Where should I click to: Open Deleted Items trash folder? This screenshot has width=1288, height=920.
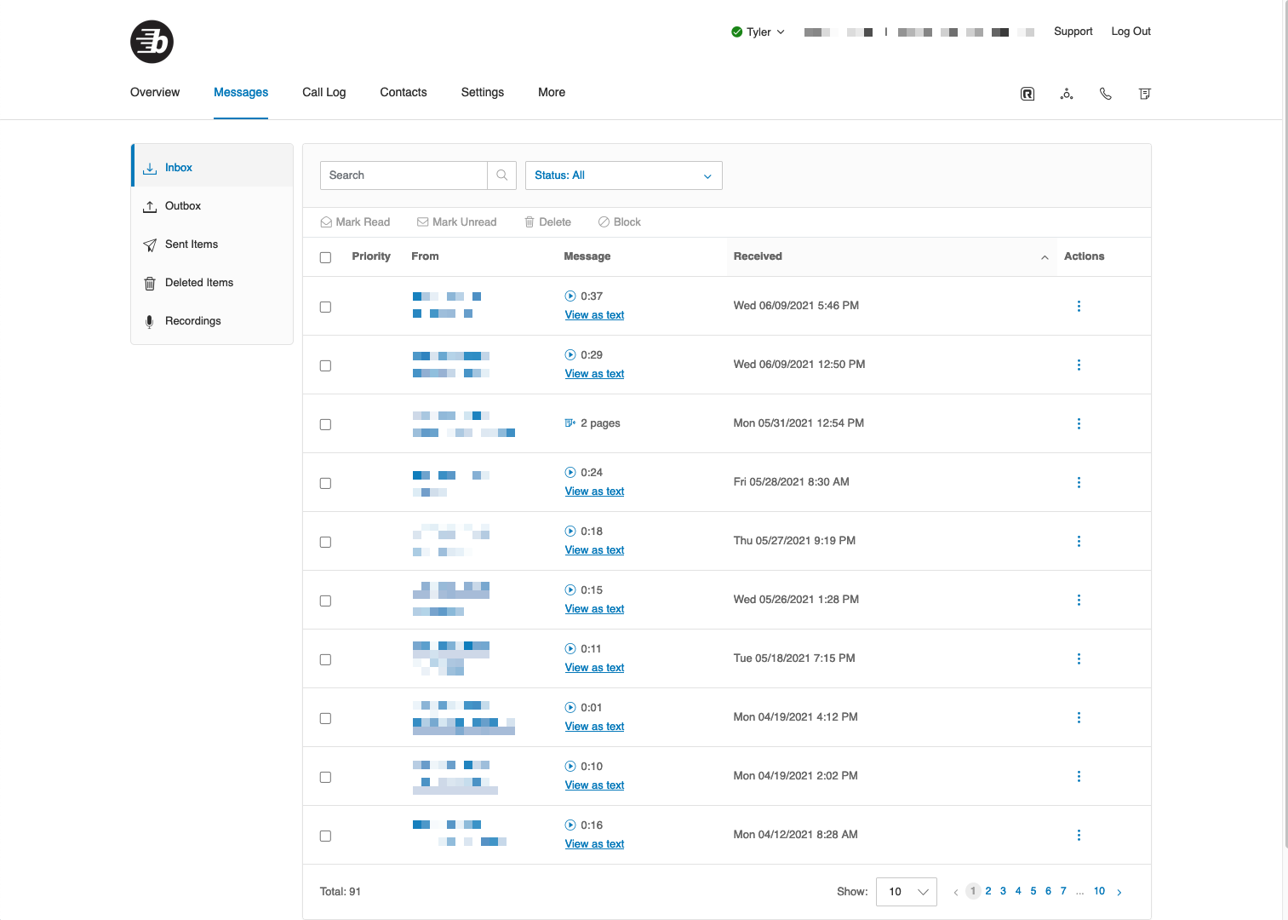pyautogui.click(x=198, y=283)
